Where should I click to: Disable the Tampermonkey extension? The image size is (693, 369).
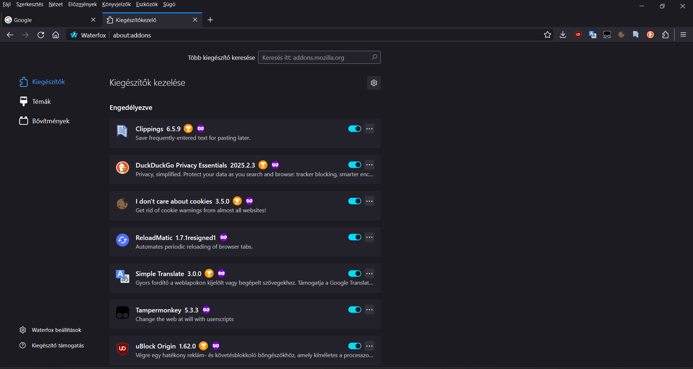pyautogui.click(x=355, y=310)
